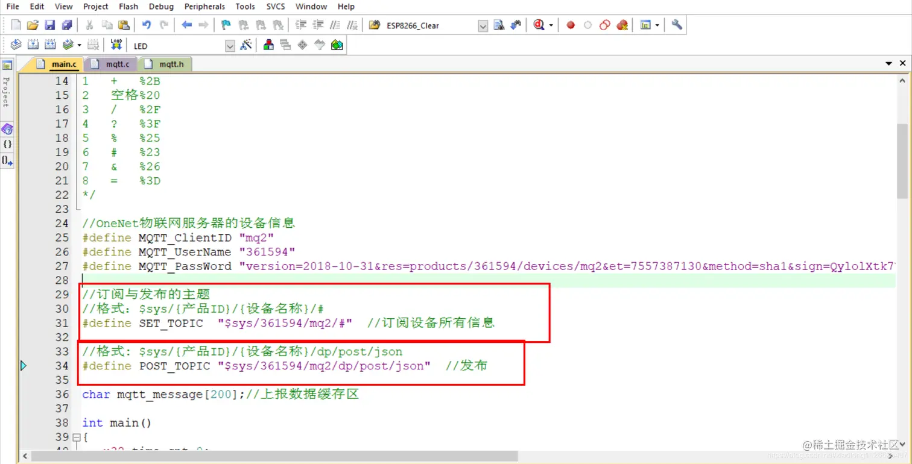The image size is (912, 464).
Task: Navigate backward with the blue arrow
Action: click(186, 25)
